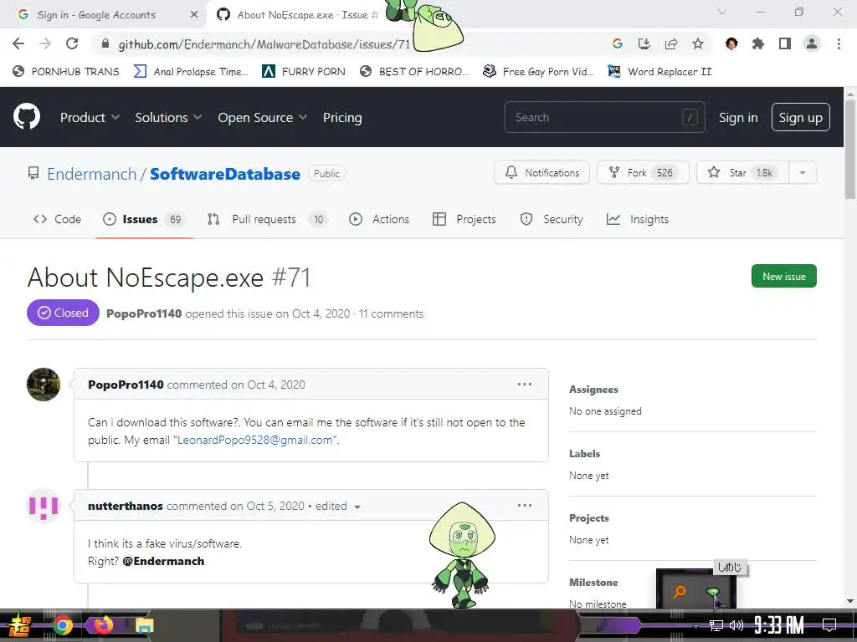Click the Notifications button
The image size is (857, 642).
541,172
